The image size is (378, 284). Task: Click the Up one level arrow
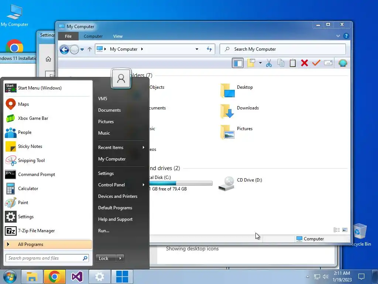[90, 49]
